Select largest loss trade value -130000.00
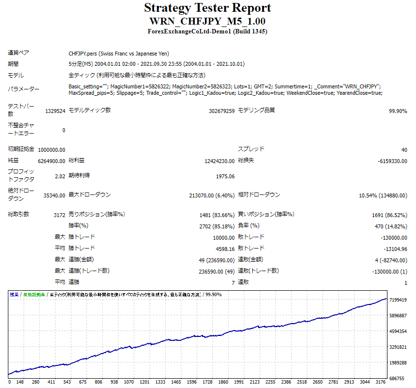 [394, 238]
